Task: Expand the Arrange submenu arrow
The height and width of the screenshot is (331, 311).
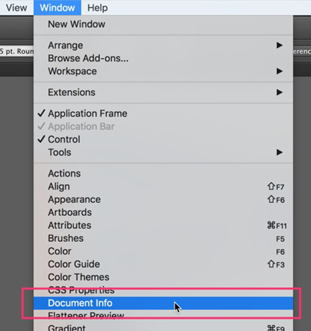Action: (279, 45)
